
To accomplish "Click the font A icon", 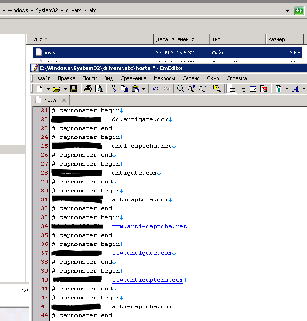I will [x=295, y=89].
